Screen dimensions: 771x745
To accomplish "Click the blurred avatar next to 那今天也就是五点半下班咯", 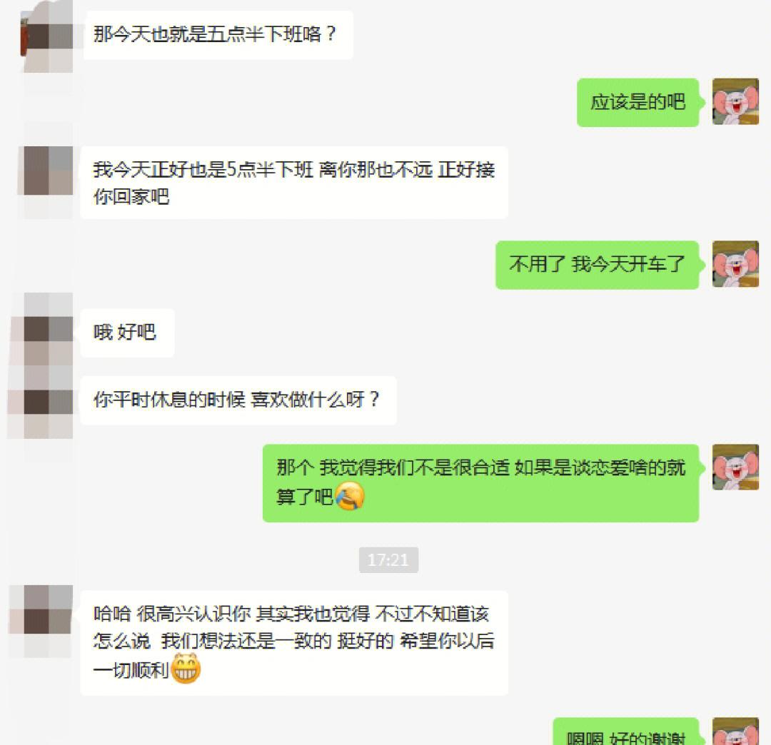I will pos(48,36).
